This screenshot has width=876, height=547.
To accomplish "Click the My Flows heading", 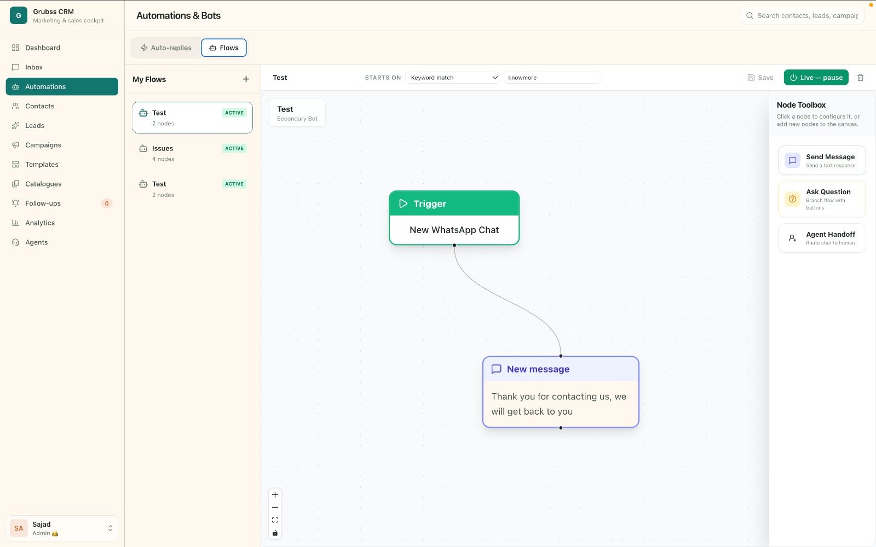I will click(149, 79).
